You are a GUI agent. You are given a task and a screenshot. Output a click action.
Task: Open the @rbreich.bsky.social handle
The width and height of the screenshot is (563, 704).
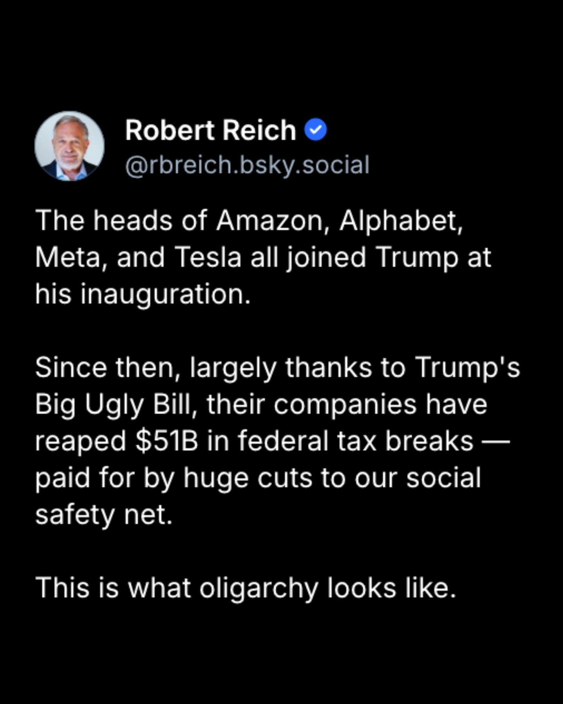pos(247,165)
